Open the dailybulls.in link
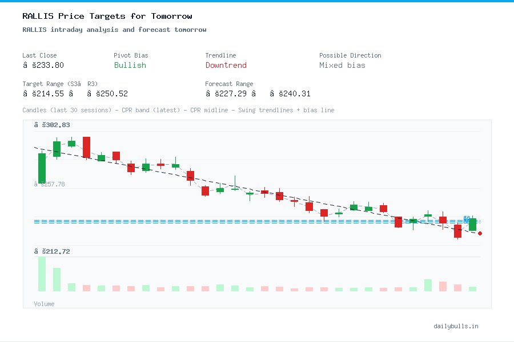514x342 pixels. [x=456, y=326]
